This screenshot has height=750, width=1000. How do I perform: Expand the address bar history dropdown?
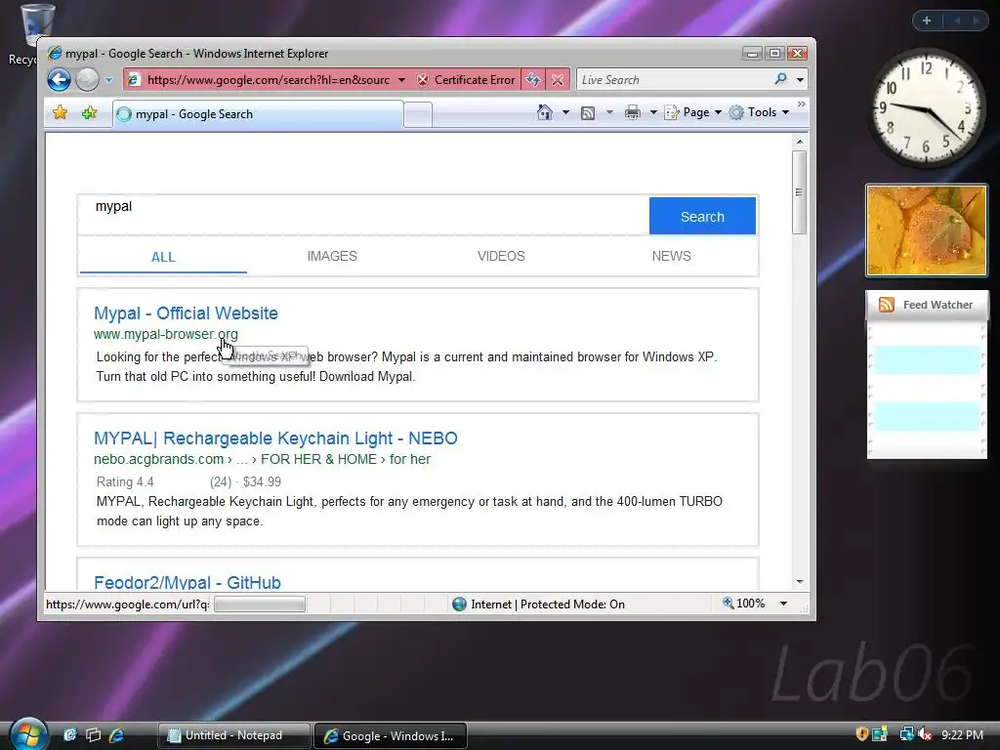(x=401, y=80)
